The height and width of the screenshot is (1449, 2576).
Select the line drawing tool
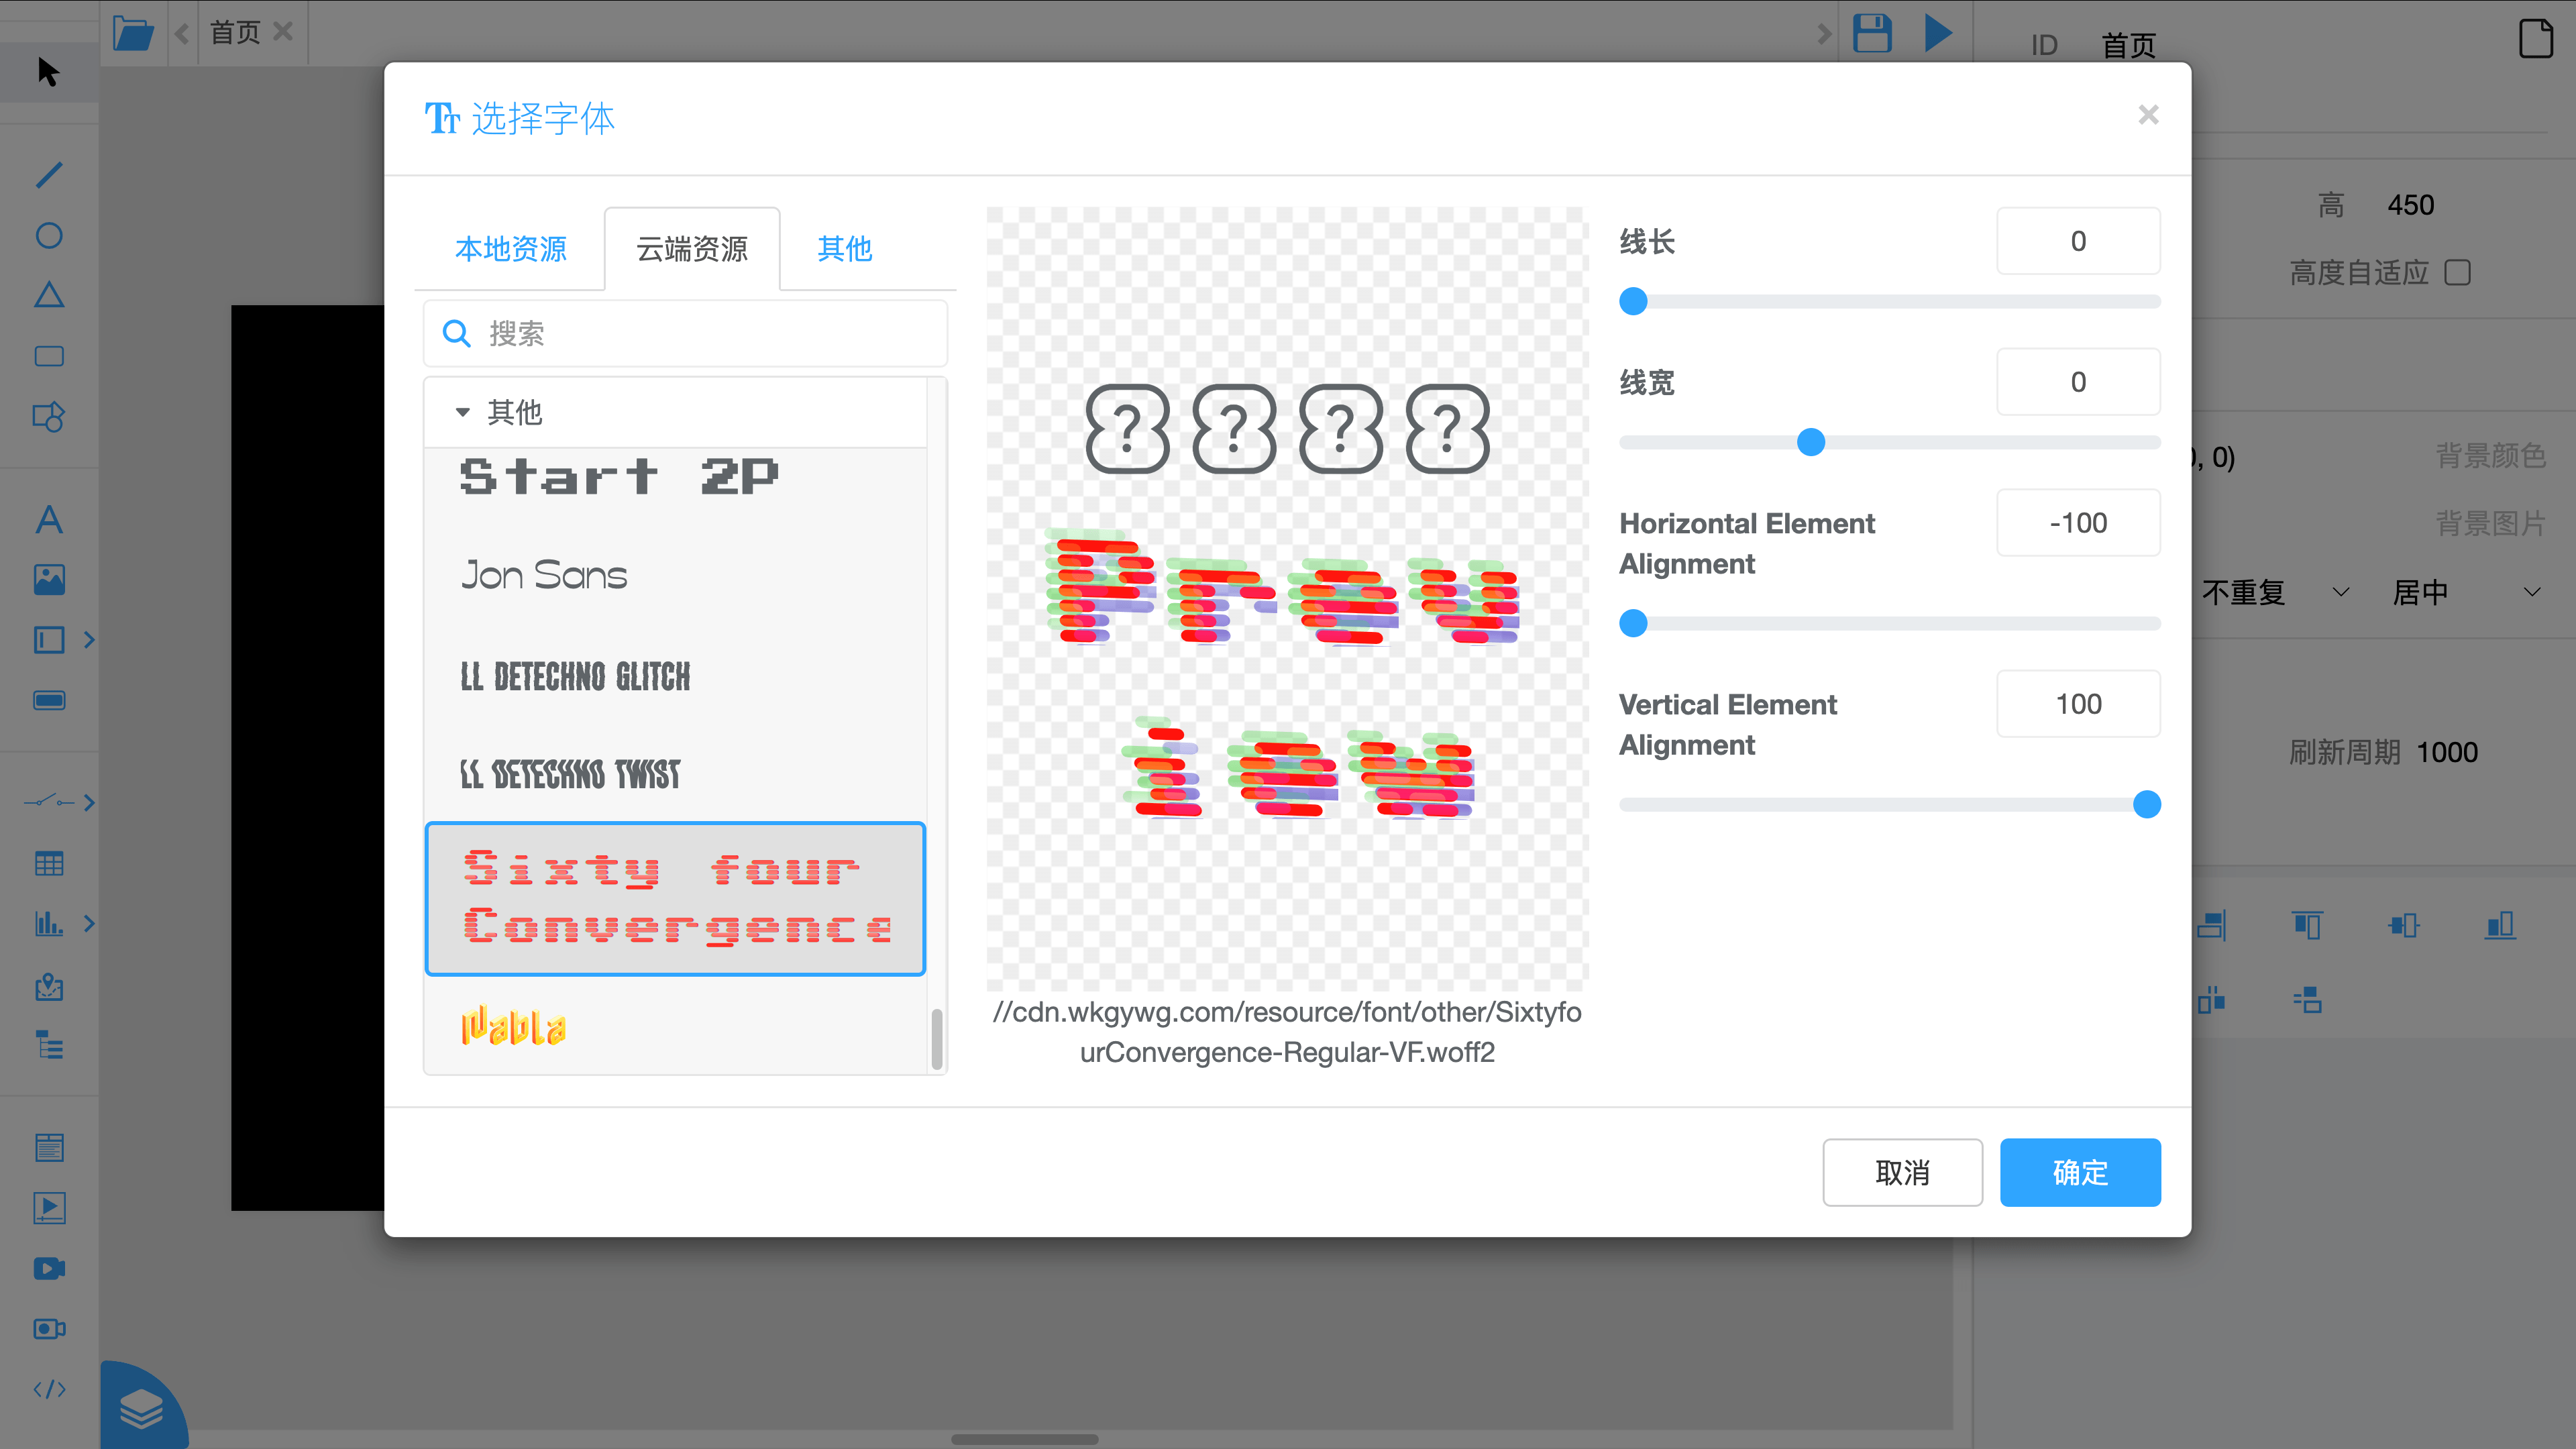(49, 175)
